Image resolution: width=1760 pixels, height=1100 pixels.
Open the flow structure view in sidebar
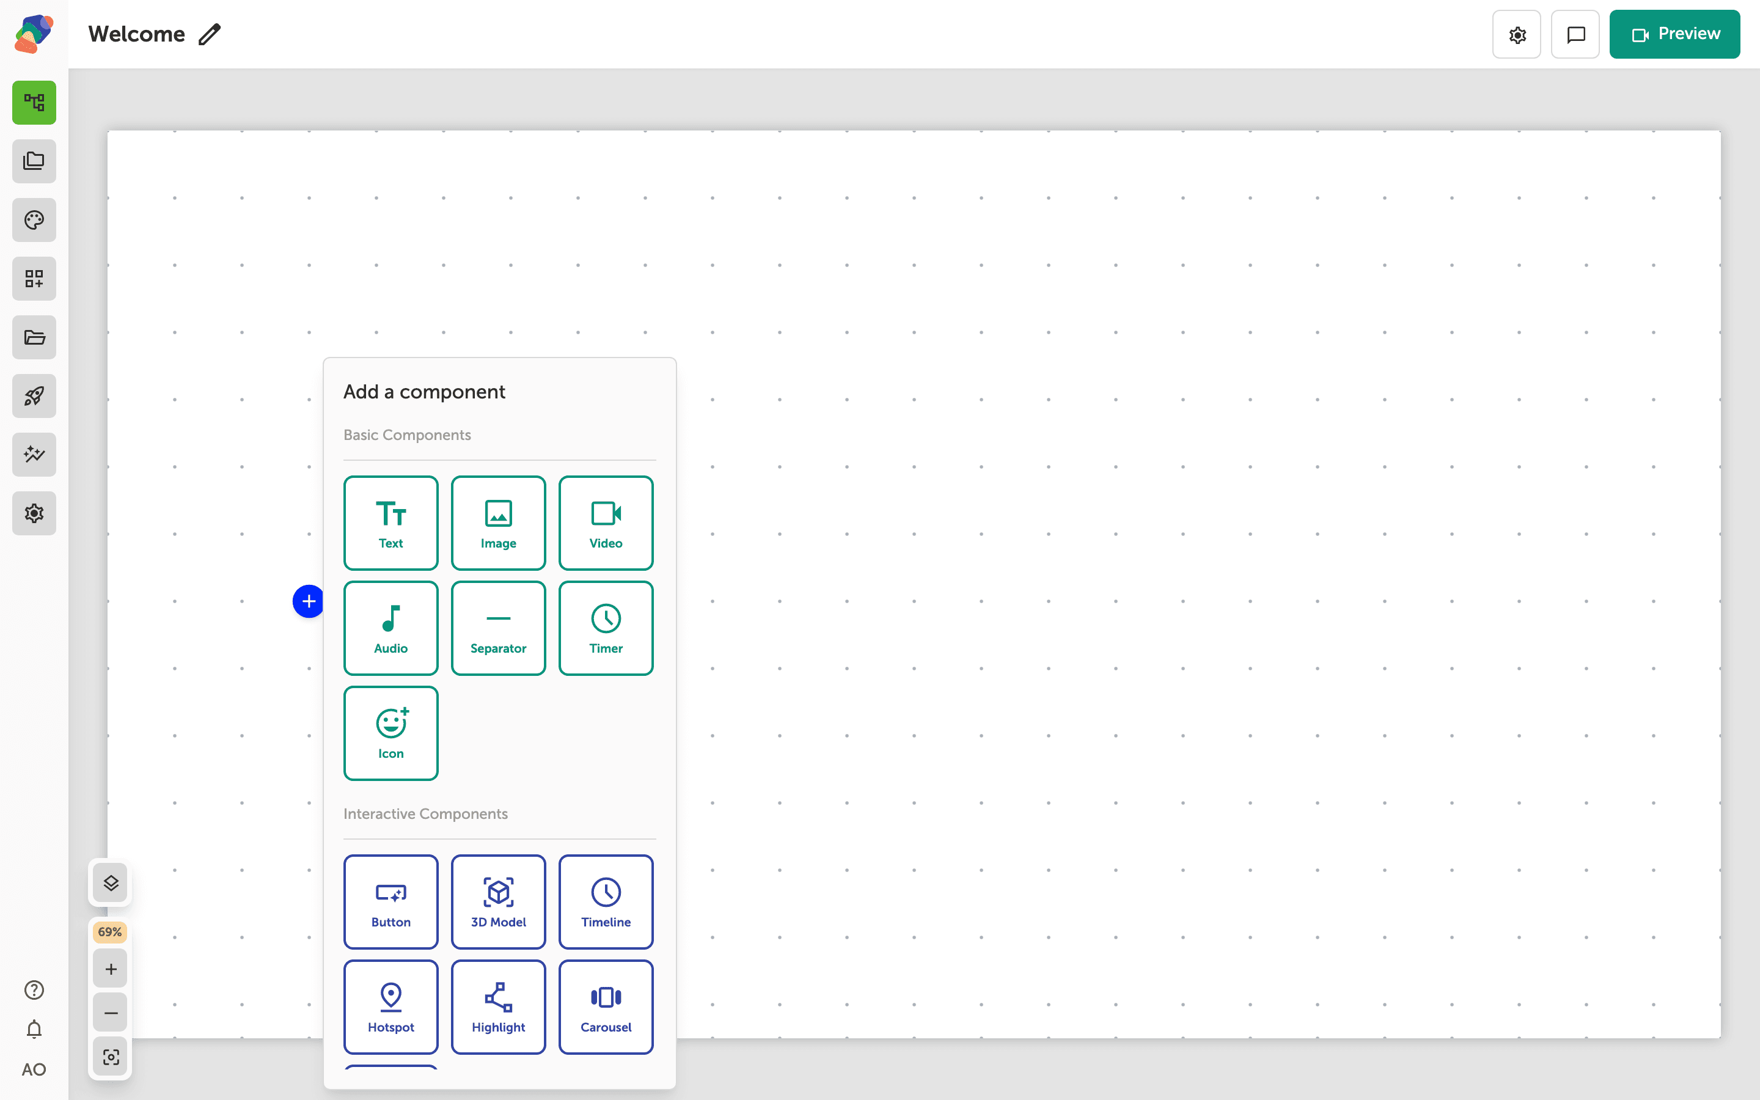[34, 103]
